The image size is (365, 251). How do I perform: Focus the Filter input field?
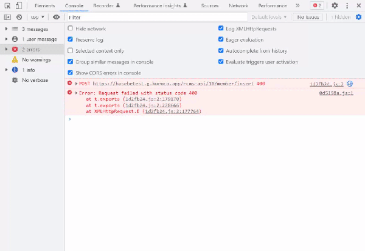157,17
